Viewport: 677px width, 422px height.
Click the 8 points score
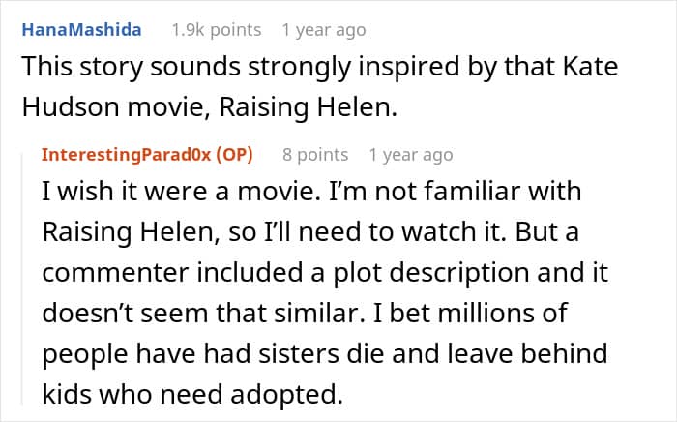click(x=315, y=155)
